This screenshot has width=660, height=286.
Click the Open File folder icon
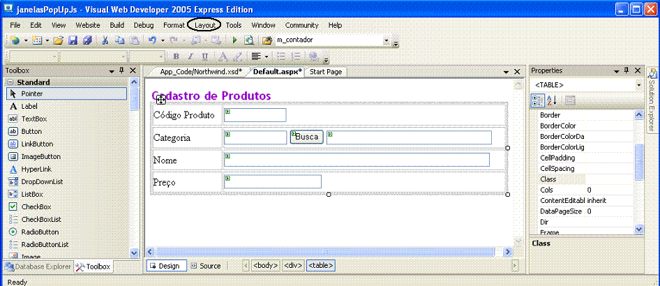pos(59,40)
